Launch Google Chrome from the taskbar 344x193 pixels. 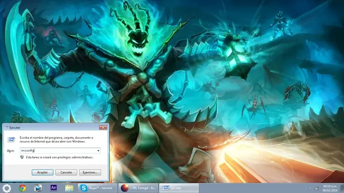pos(22,188)
